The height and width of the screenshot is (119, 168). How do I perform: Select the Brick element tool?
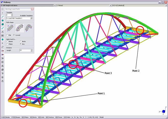point(3,24)
